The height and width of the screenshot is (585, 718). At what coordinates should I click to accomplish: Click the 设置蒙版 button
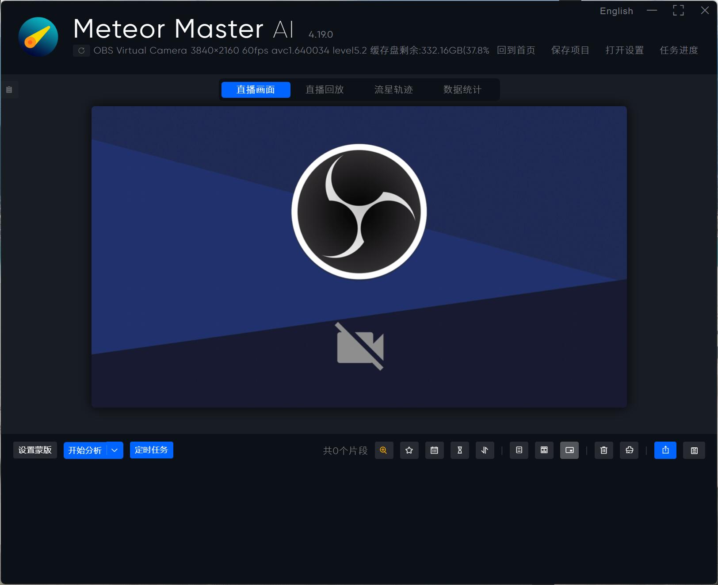click(35, 450)
